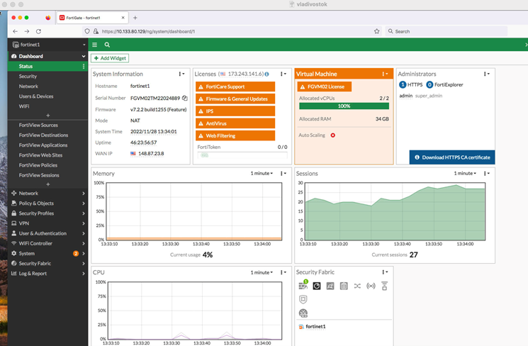The height and width of the screenshot is (346, 528).
Task: Click the shield-shaped icon in Security Fabric
Action: point(303,299)
